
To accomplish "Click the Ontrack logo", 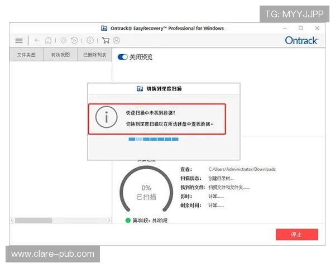I will 301,40.
